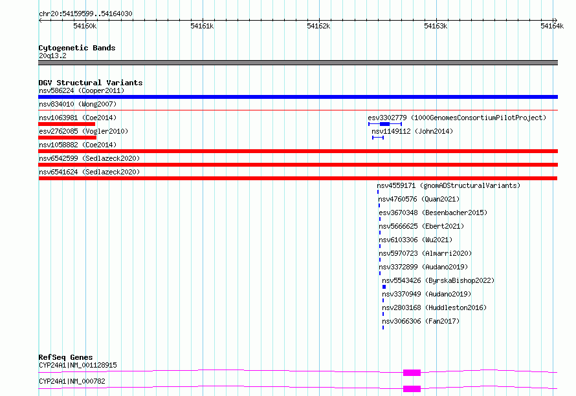576x396 pixels.
Task: Click the blue esv3302779 variant glyph
Action: tap(385, 124)
